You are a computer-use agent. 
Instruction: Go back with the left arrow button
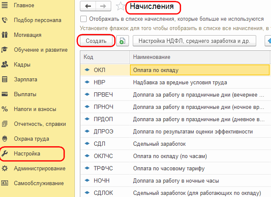coord(88,6)
